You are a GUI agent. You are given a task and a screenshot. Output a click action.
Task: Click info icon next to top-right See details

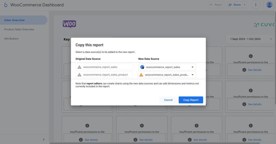[x=244, y=70]
